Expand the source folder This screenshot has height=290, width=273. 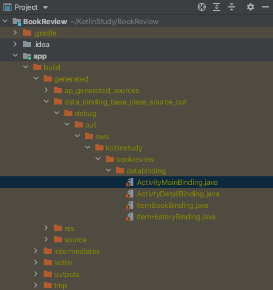[46, 239]
